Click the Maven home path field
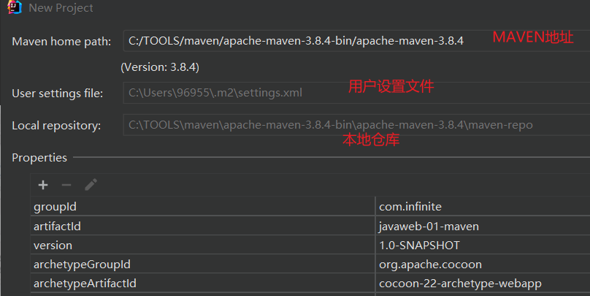Viewport: 590px width, 296px height. (x=356, y=41)
